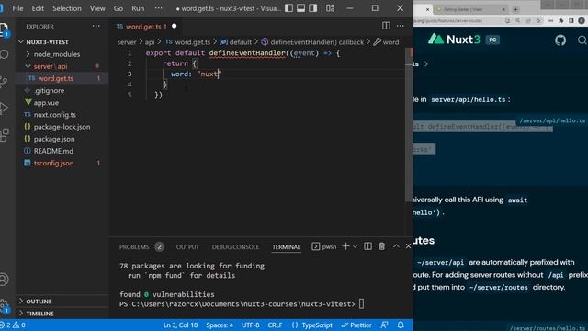Open Source Control in the activity bar
Image resolution: width=588 pixels, height=331 pixels.
[x=4, y=82]
